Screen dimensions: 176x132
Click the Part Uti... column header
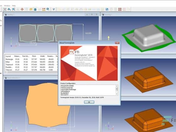click(25, 56)
